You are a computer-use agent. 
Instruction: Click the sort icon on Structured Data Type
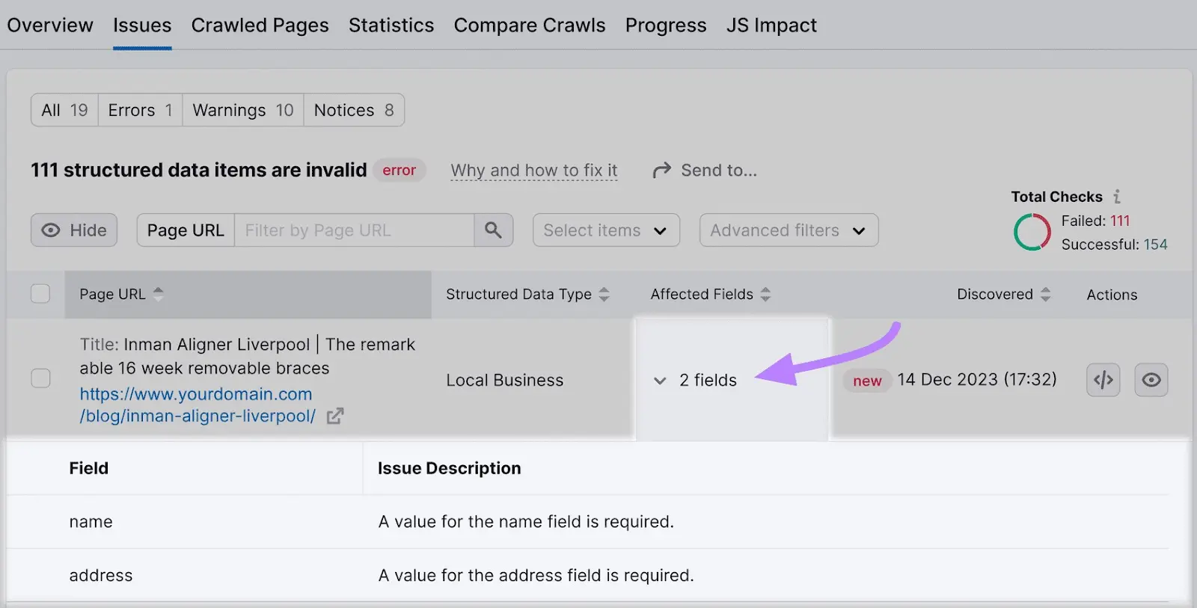click(x=604, y=294)
